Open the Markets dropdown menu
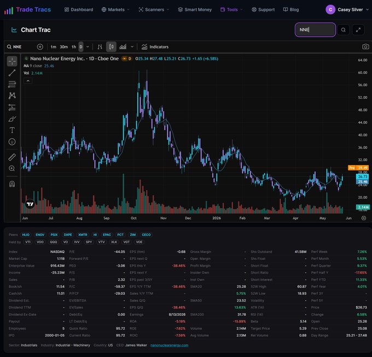The height and width of the screenshot is (357, 372). (115, 10)
